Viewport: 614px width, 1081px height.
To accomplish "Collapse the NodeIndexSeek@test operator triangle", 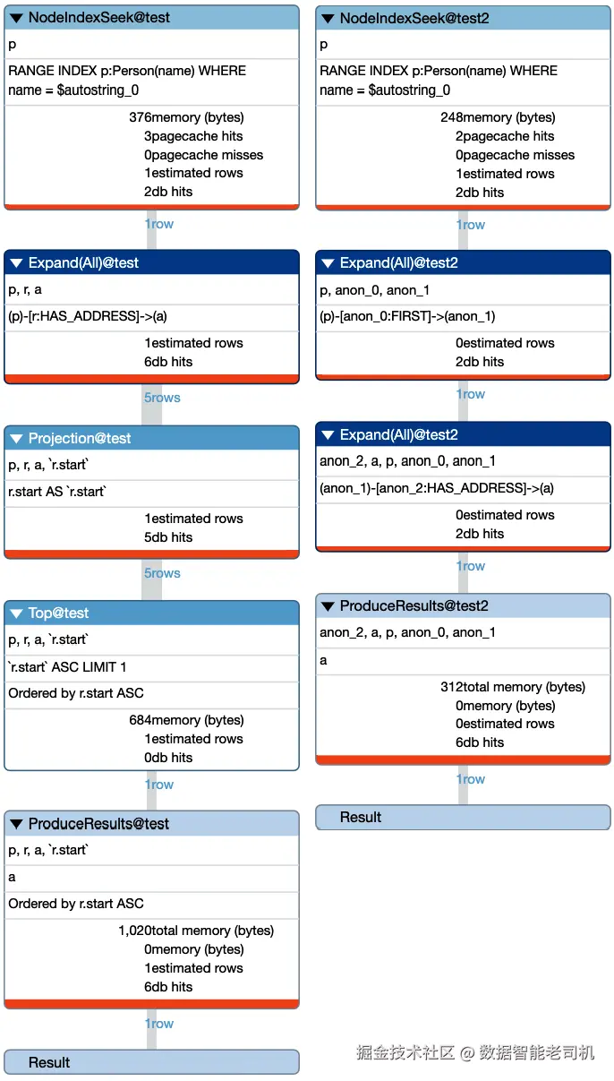I will point(16,18).
